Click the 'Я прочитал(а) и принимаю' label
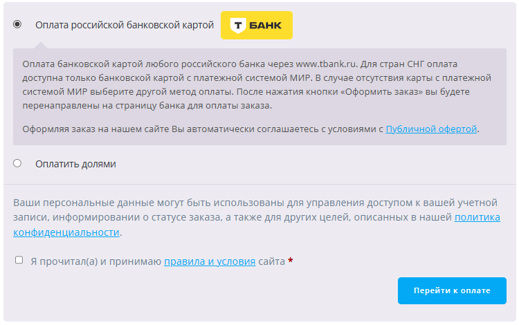 (x=95, y=261)
